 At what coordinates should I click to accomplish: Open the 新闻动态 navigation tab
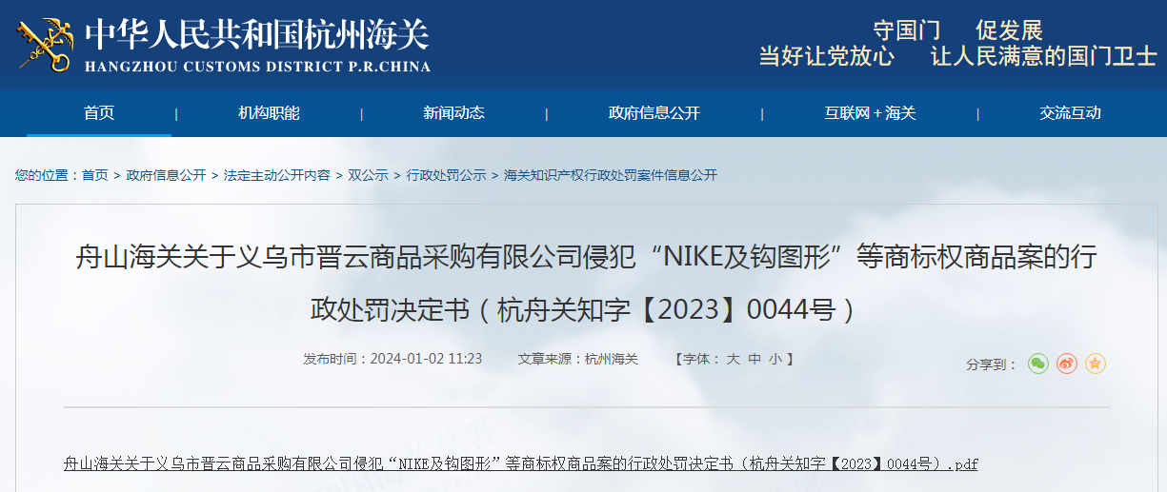[x=453, y=113]
